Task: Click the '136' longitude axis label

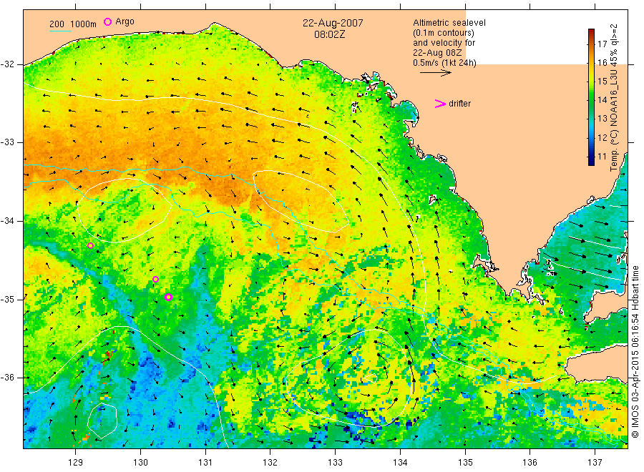Action: coord(530,463)
